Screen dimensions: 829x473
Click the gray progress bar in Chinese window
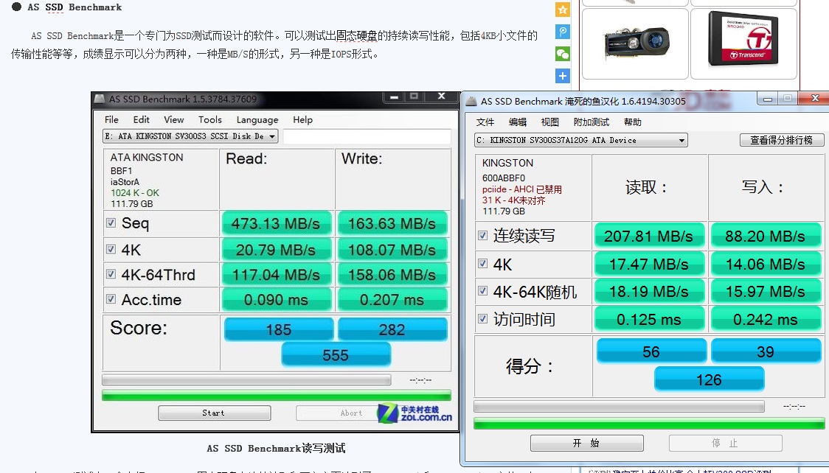point(619,407)
